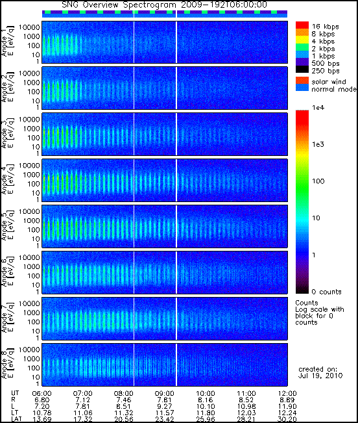Click the '09:00' UT time label
This screenshot has width=358, height=423.
(x=165, y=393)
